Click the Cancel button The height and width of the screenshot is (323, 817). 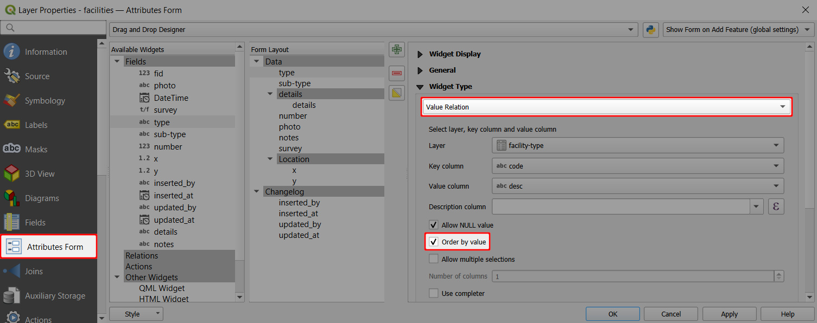click(x=671, y=314)
